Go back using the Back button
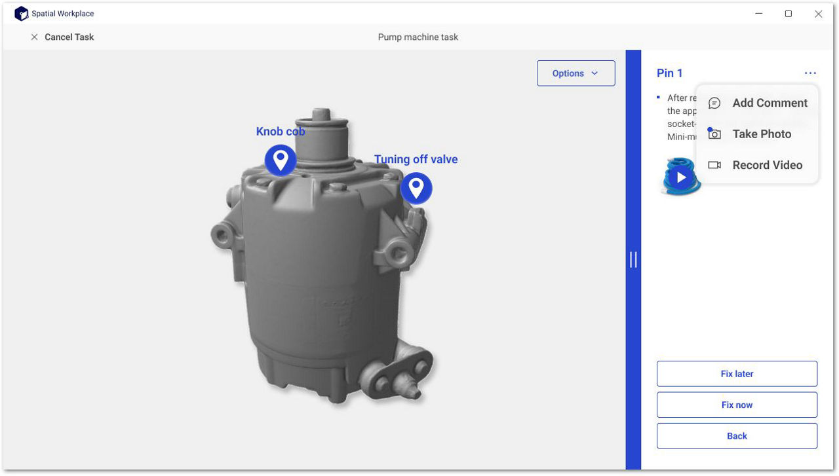Viewport: 839px width, 476px height. (737, 436)
